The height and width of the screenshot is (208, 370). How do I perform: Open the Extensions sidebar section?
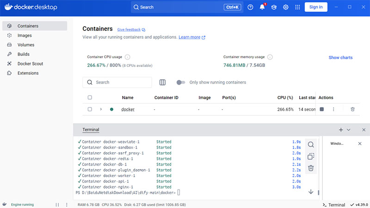tap(35, 73)
